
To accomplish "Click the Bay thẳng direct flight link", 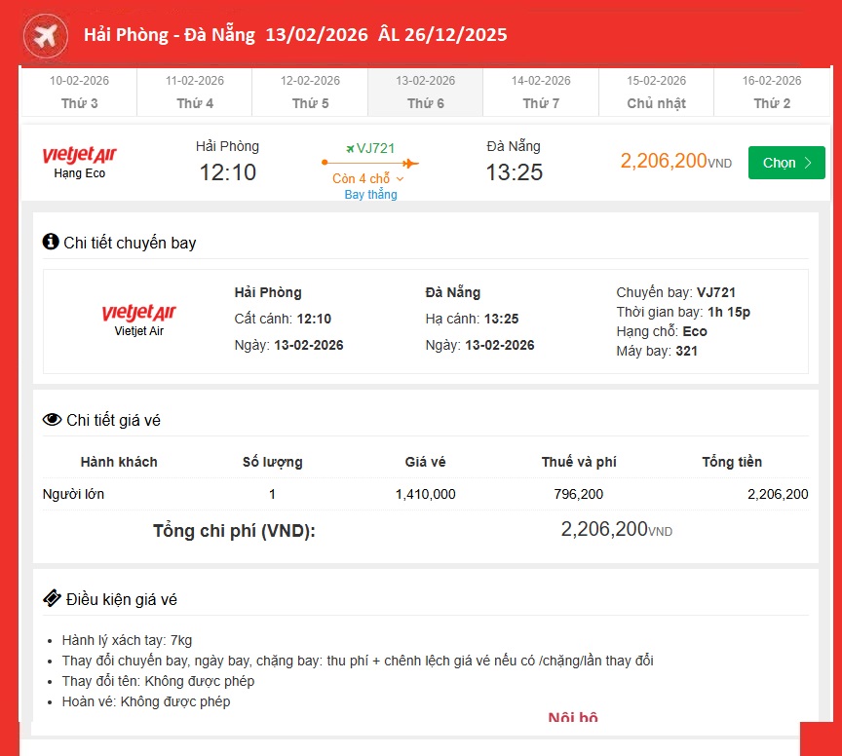I will coord(370,194).
